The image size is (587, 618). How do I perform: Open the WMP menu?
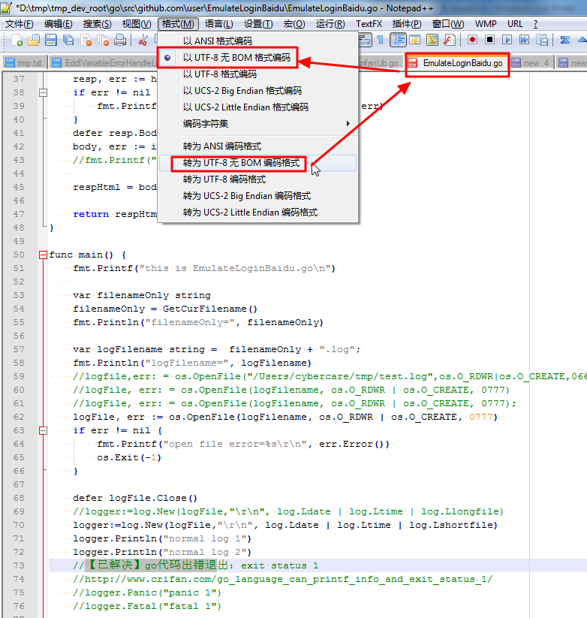click(486, 24)
